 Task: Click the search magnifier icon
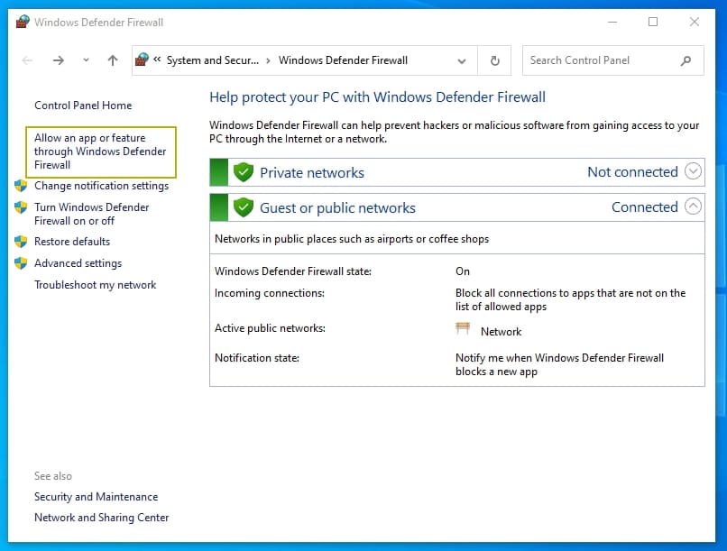[686, 60]
